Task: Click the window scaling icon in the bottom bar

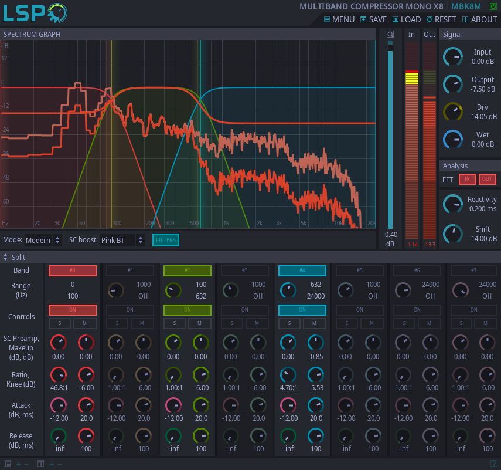Action: [7, 464]
